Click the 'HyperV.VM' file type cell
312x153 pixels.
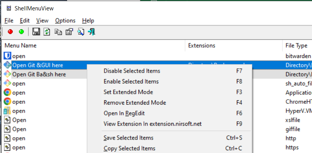pyautogui.click(x=299, y=111)
